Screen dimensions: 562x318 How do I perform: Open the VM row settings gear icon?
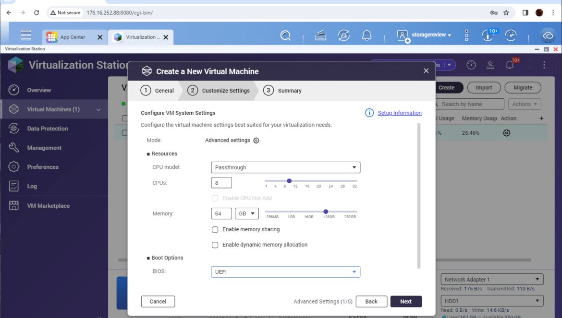506,133
